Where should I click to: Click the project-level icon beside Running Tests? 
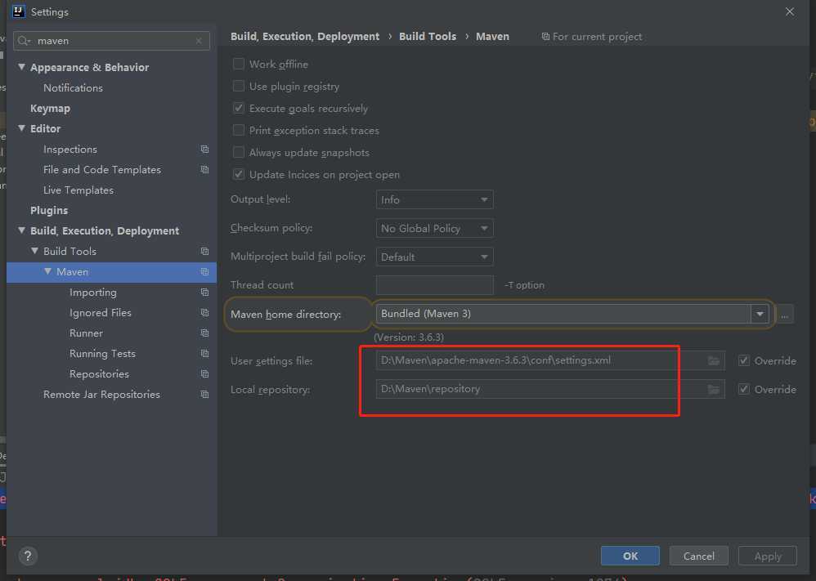click(204, 354)
